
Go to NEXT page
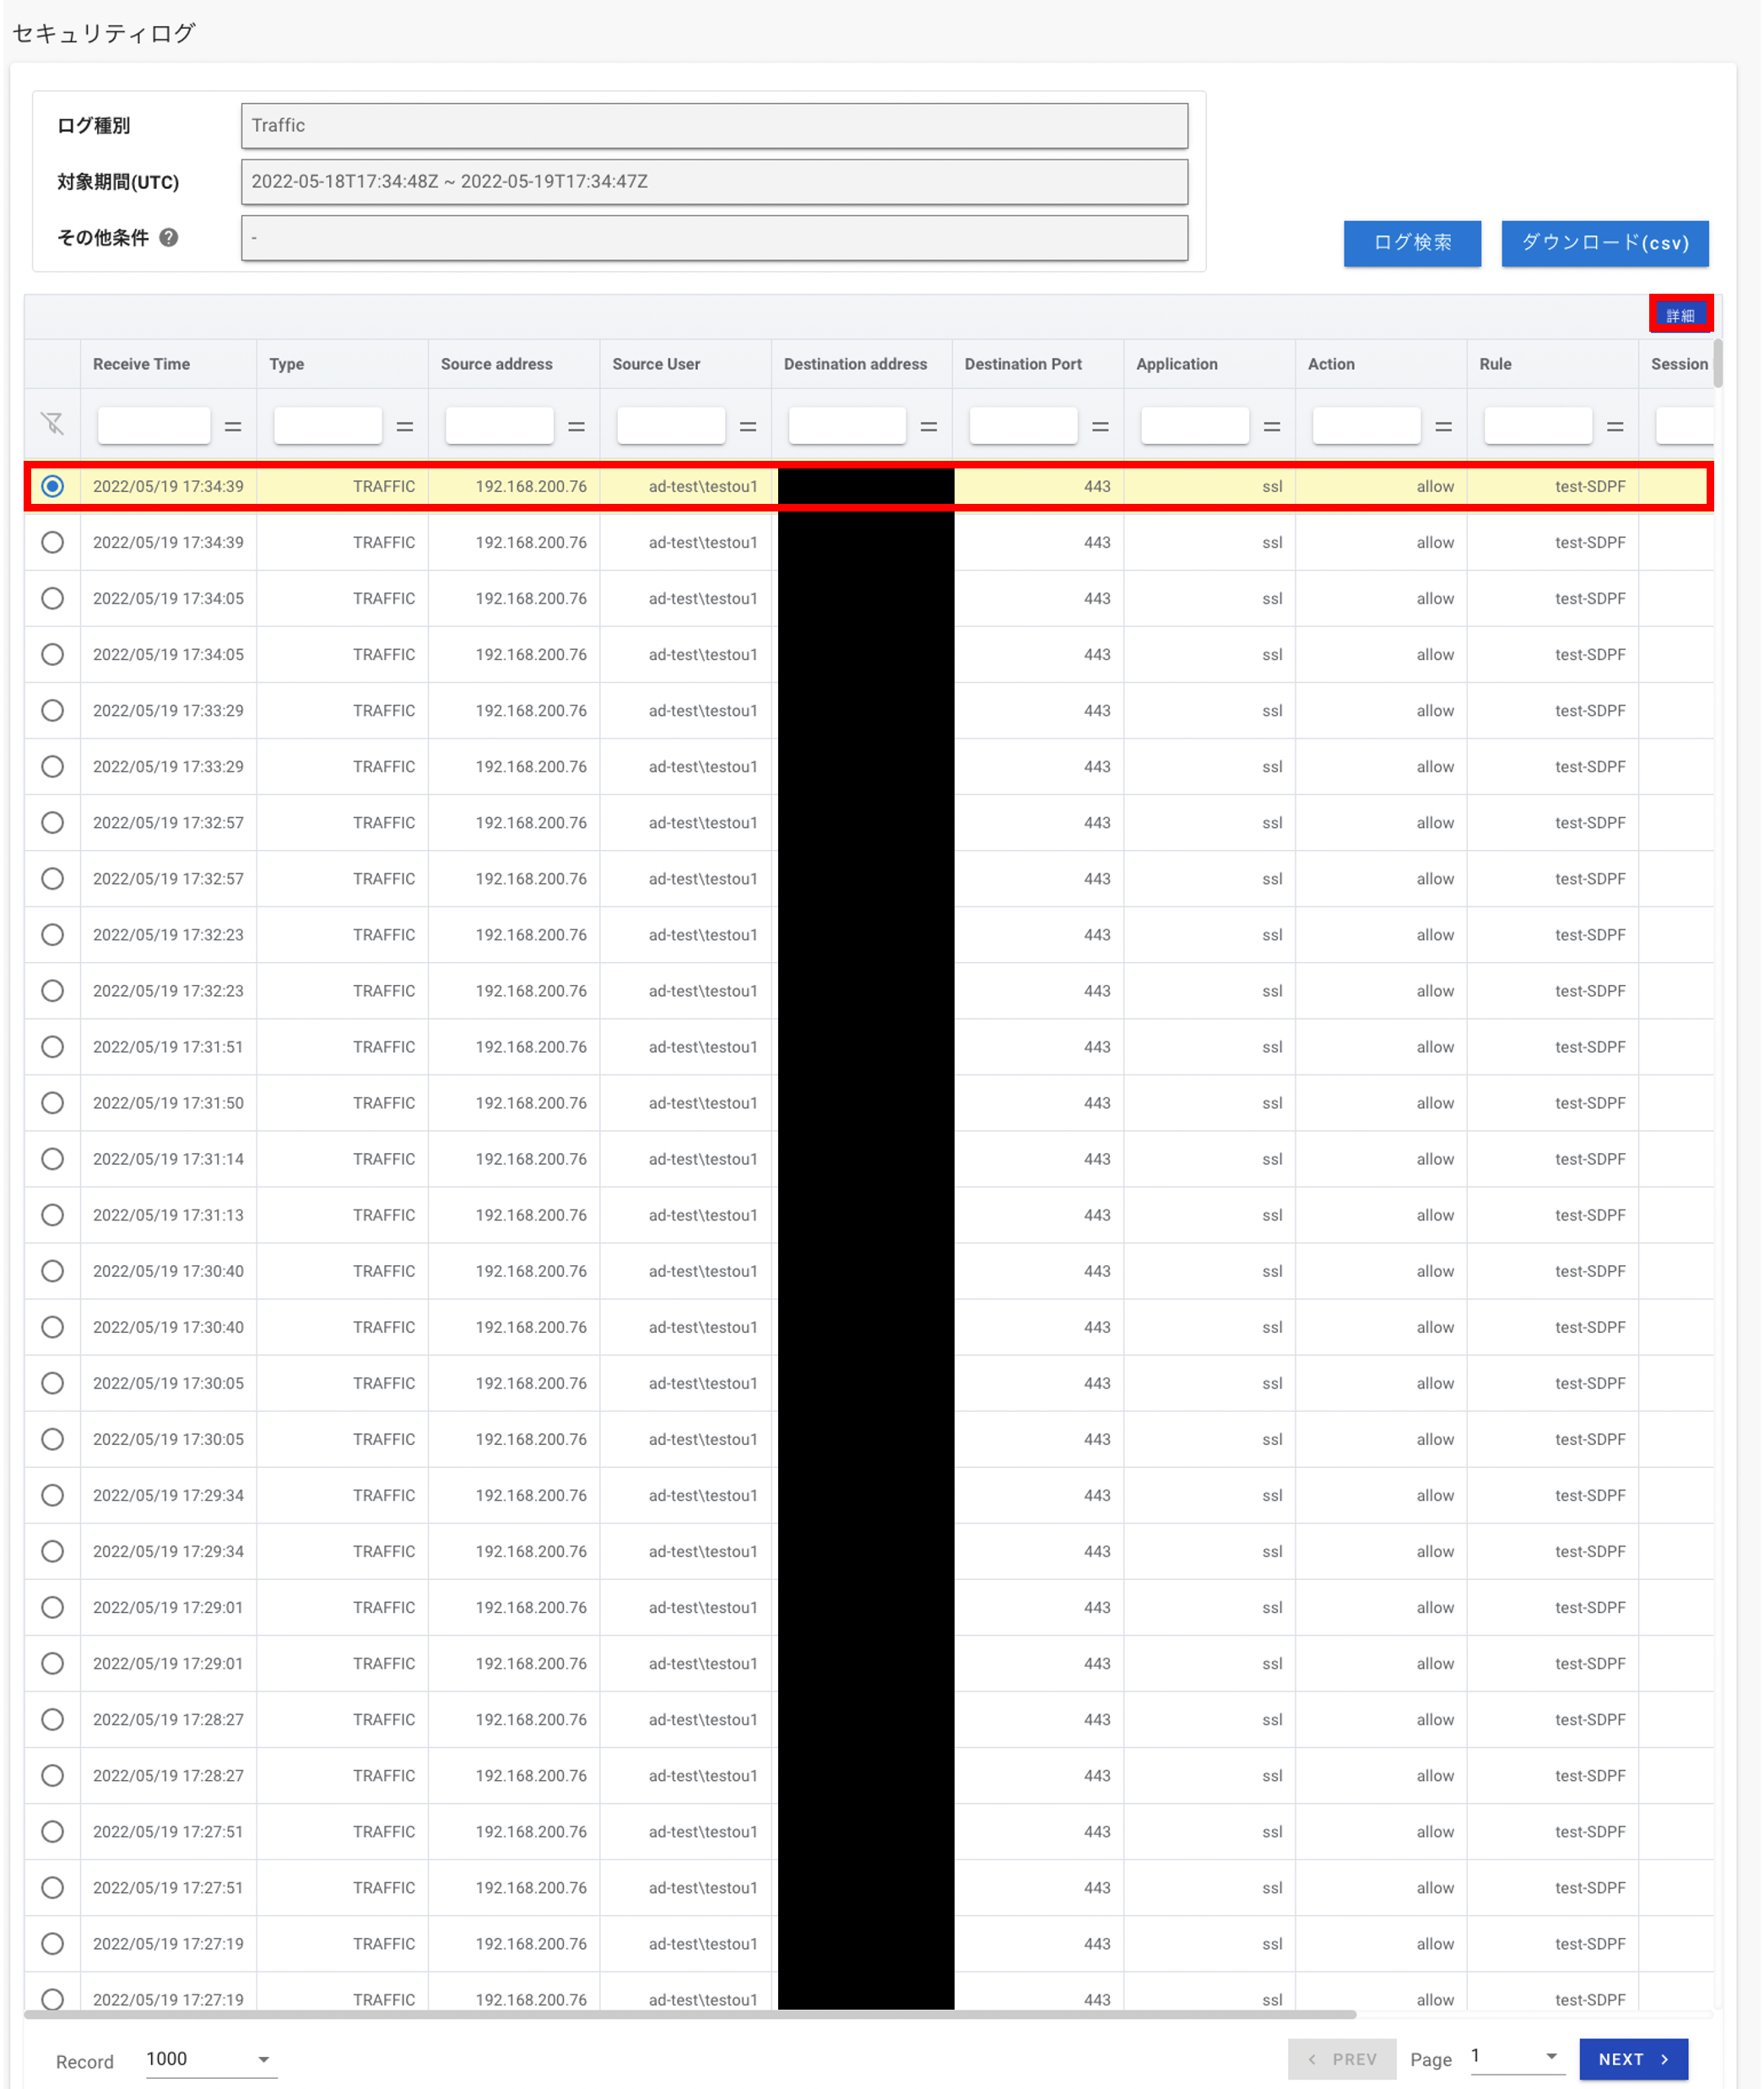point(1634,2059)
